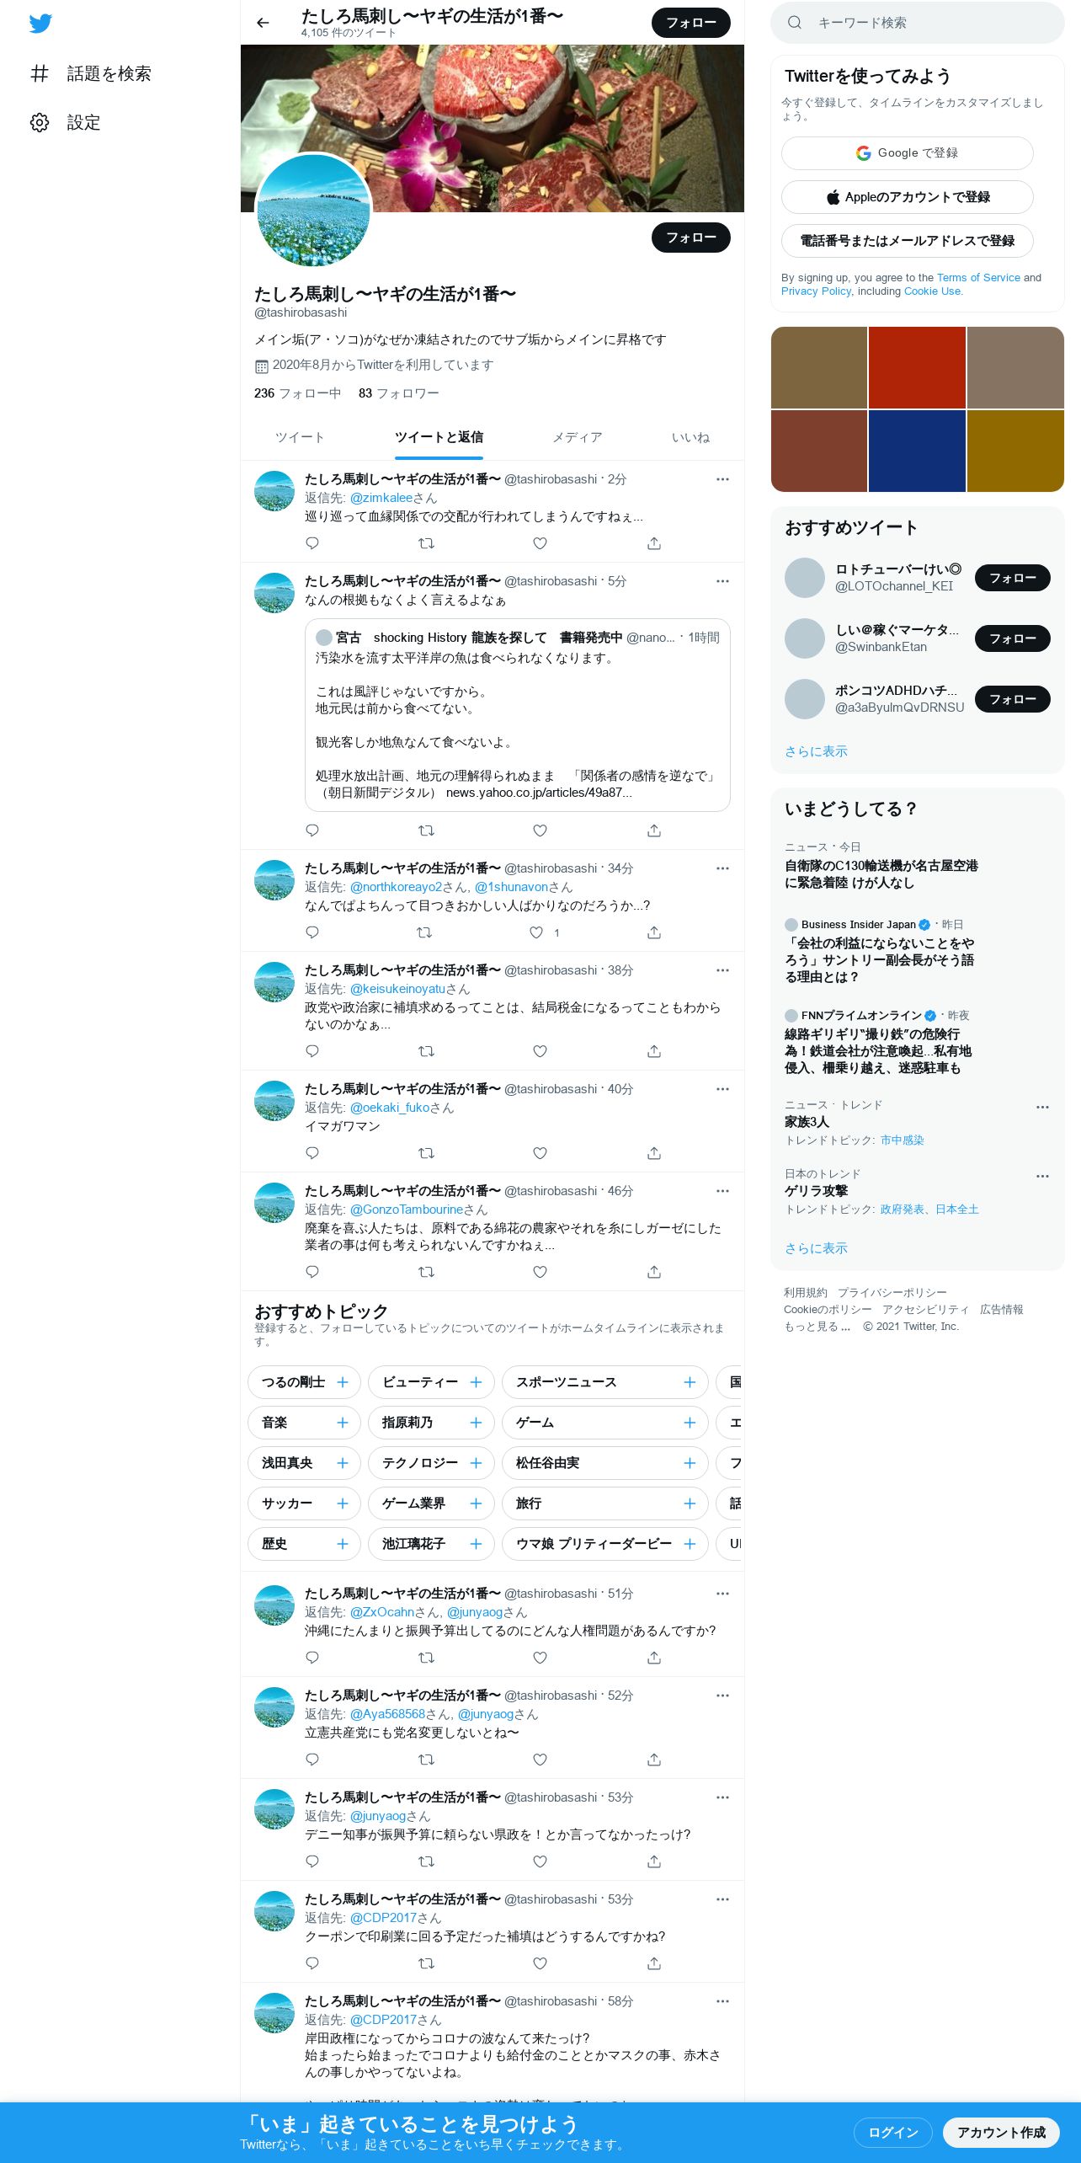The height and width of the screenshot is (2163, 1081).
Task: Open more options on 46分 tweet
Action: tap(722, 1191)
